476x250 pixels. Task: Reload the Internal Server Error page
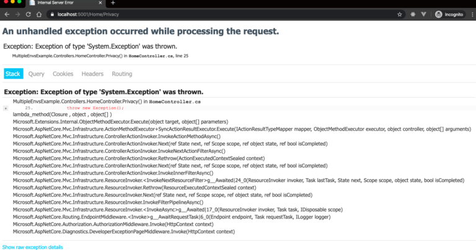29,14
